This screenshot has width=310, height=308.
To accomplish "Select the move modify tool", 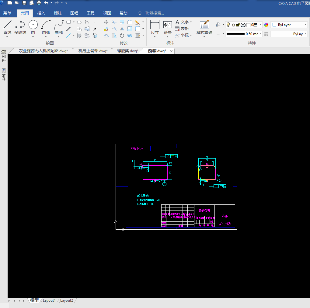I will tap(106, 22).
